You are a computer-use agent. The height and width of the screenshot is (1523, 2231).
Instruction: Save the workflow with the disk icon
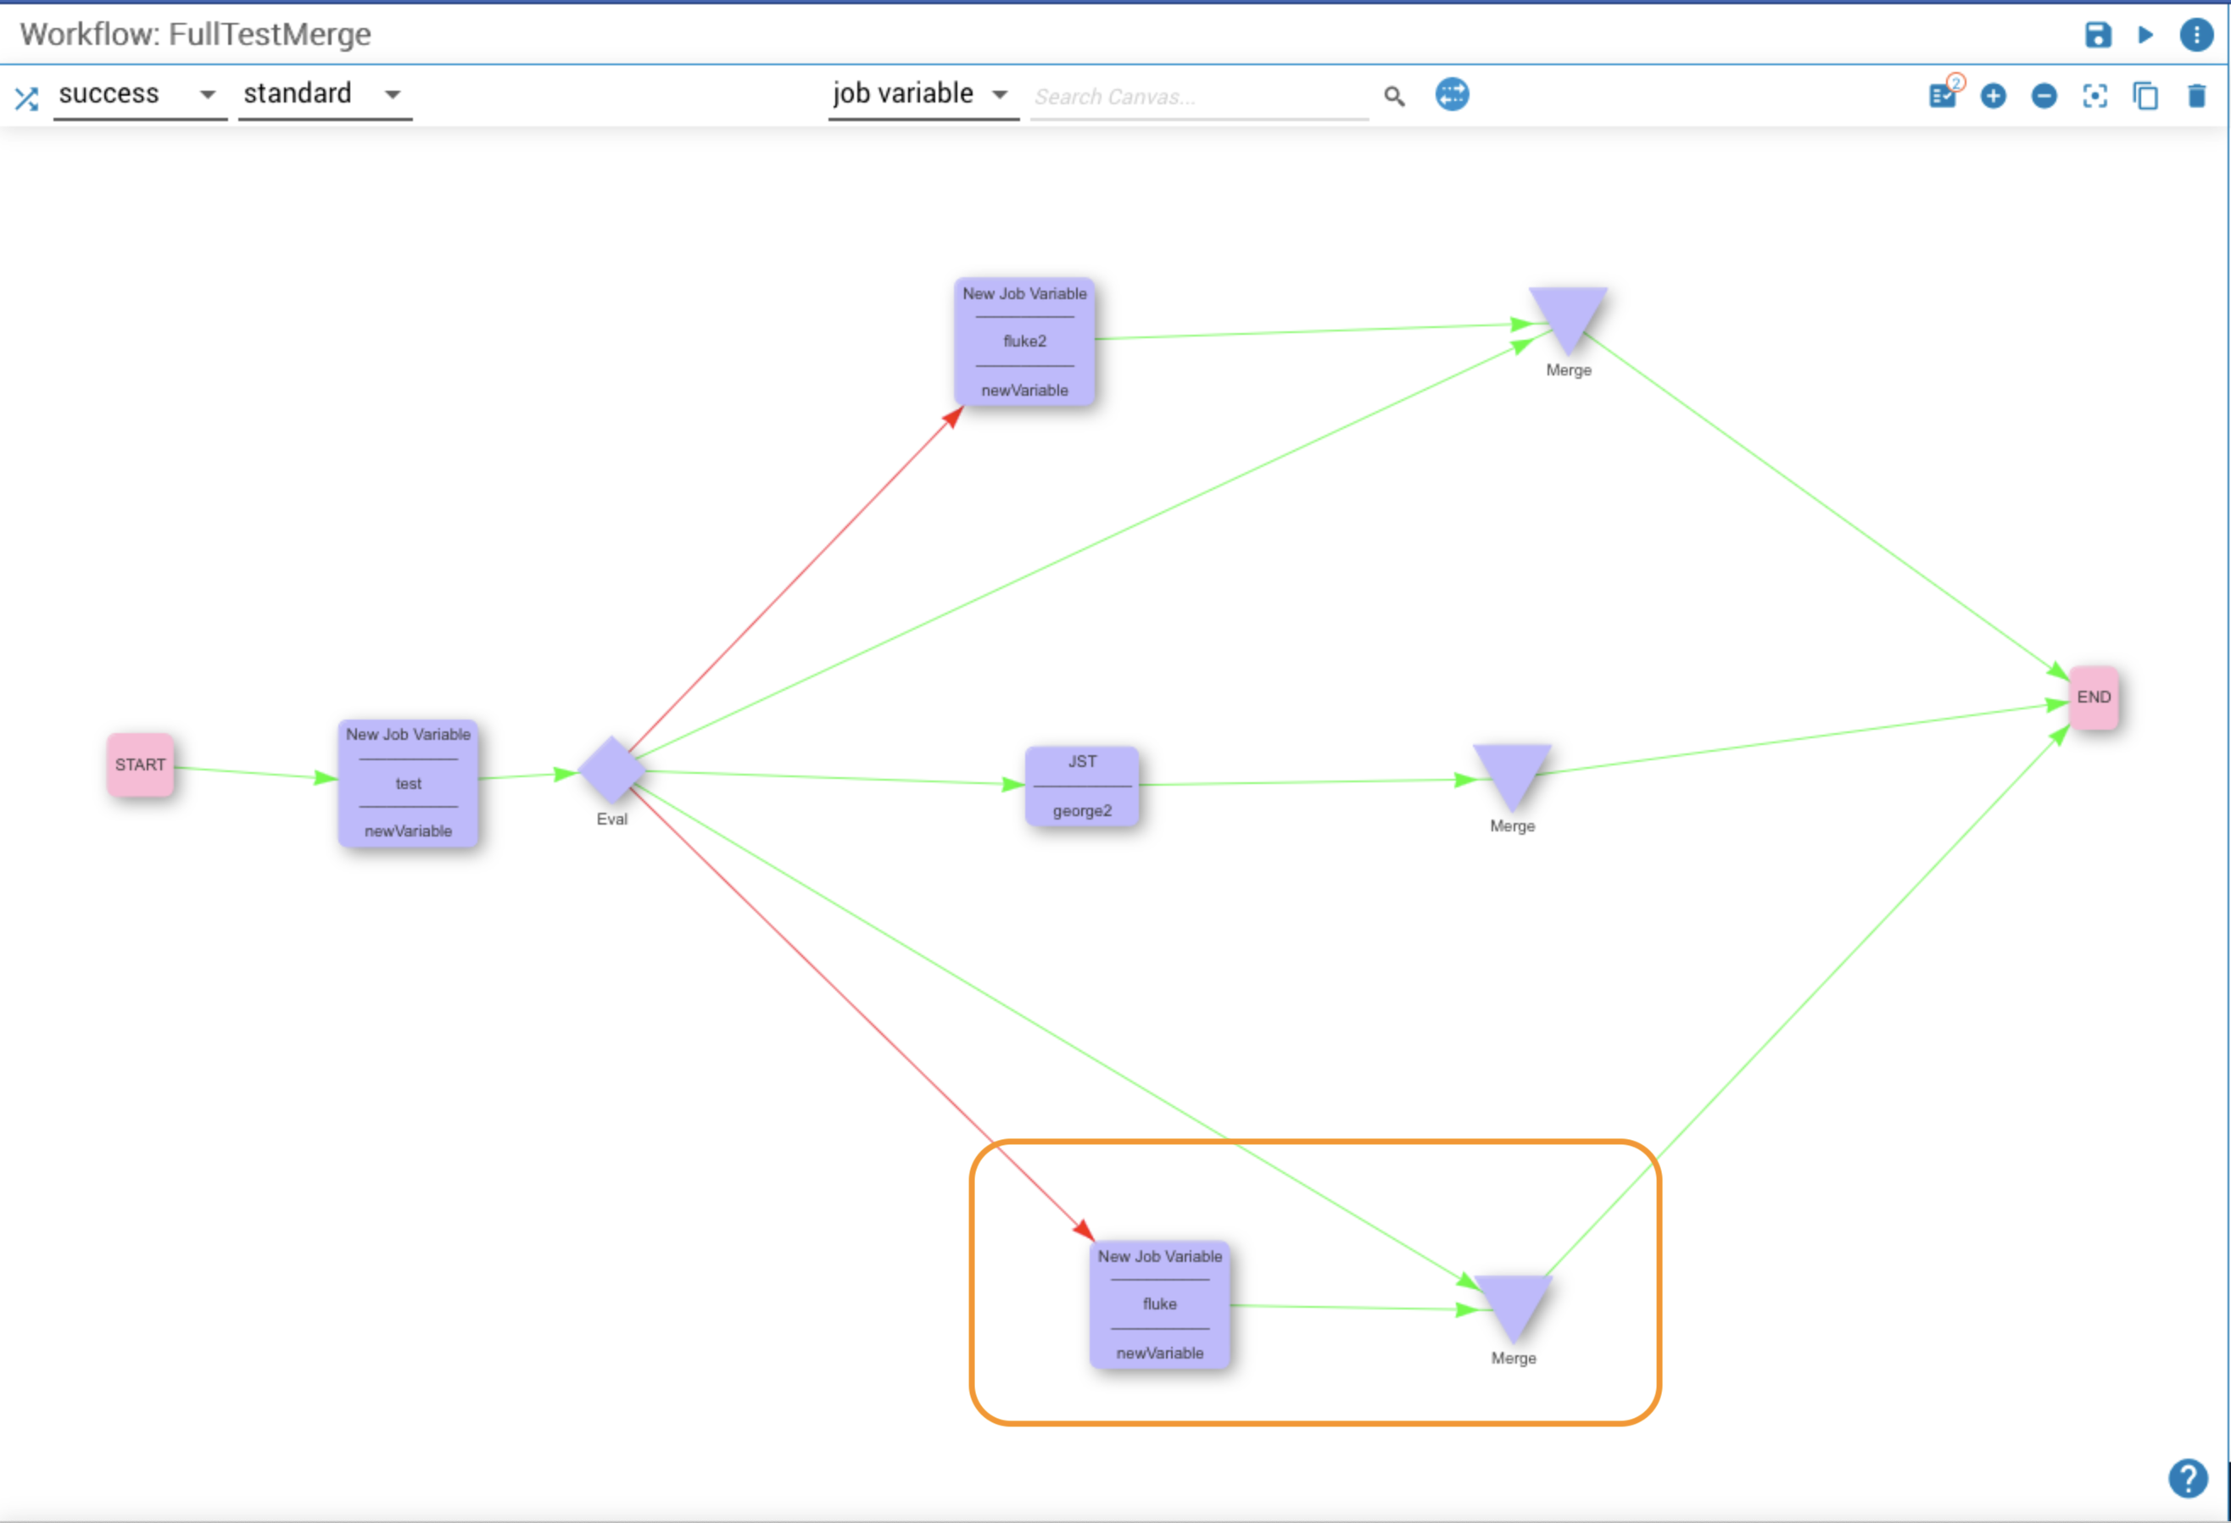[x=2098, y=36]
